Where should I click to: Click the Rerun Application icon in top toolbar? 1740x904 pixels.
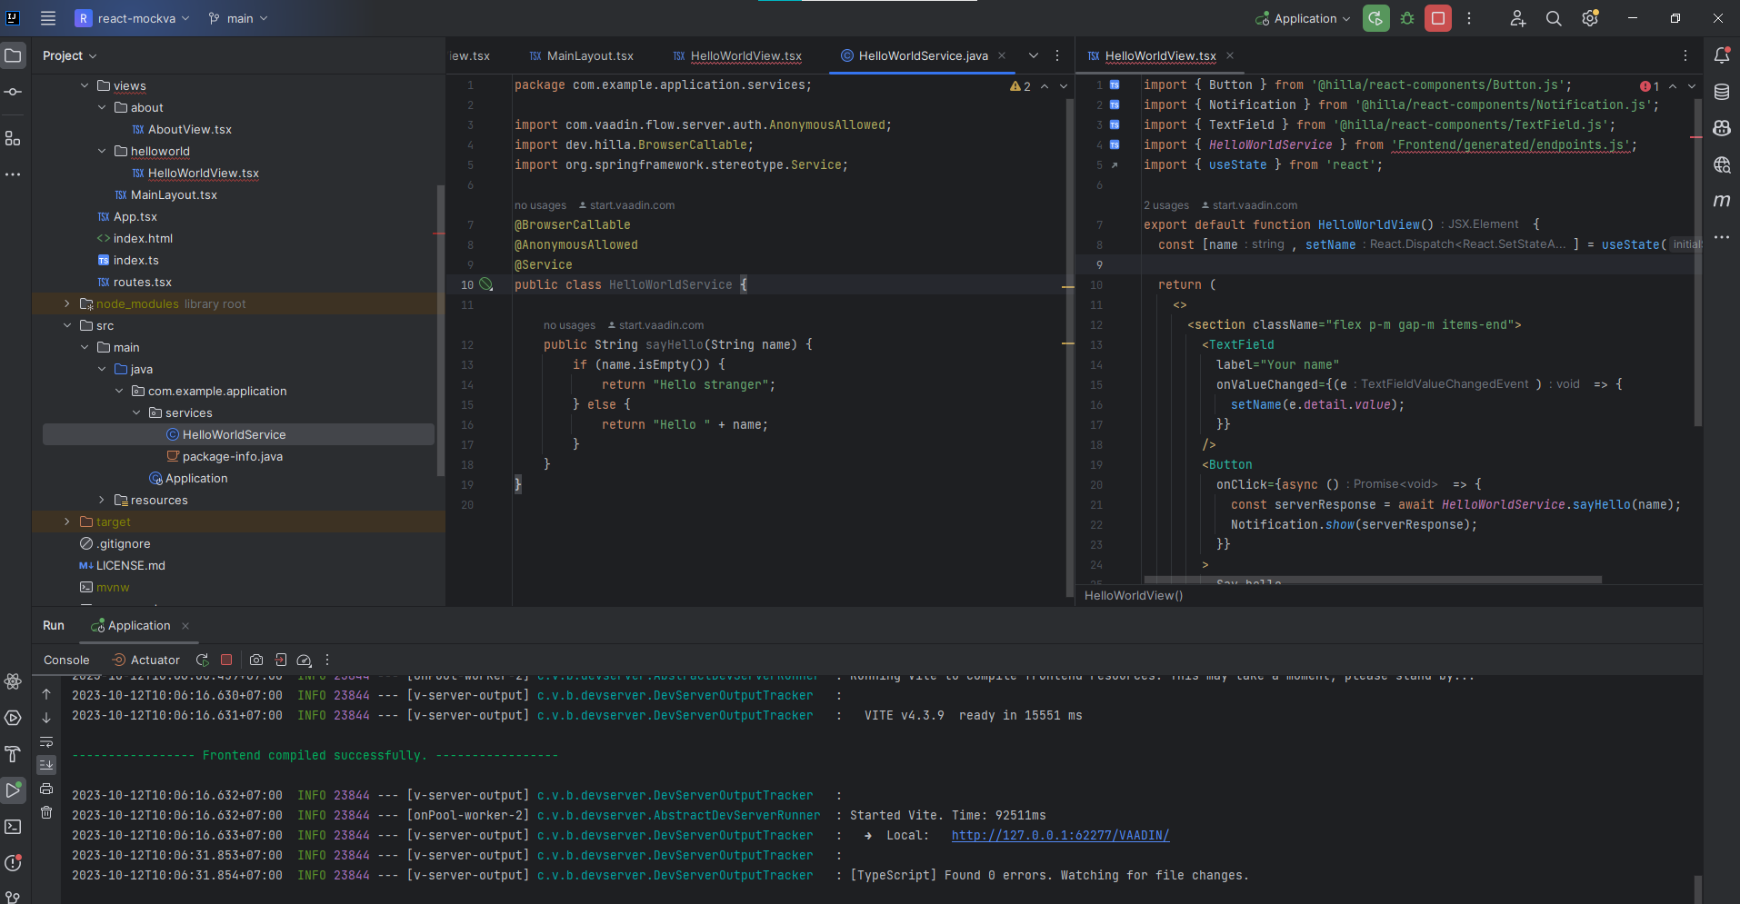pyautogui.click(x=1375, y=18)
